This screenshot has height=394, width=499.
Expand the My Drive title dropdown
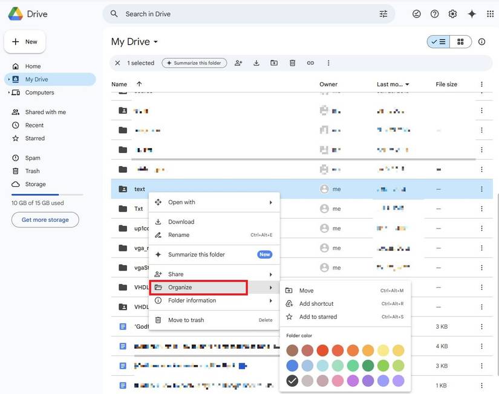155,42
